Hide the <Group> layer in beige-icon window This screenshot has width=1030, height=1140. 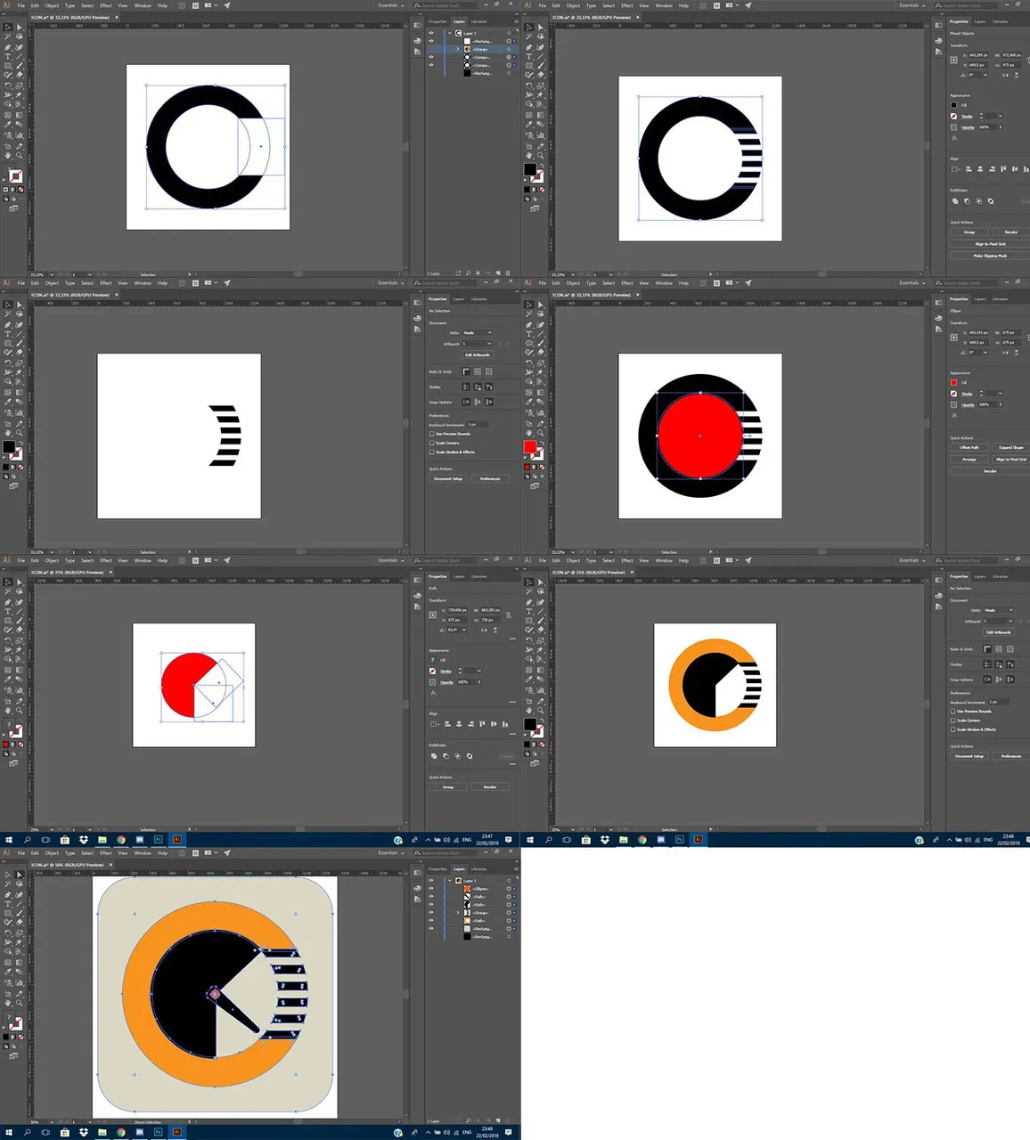pos(431,913)
